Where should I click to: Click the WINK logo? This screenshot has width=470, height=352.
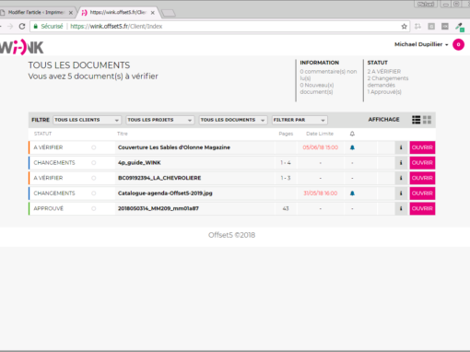22,47
